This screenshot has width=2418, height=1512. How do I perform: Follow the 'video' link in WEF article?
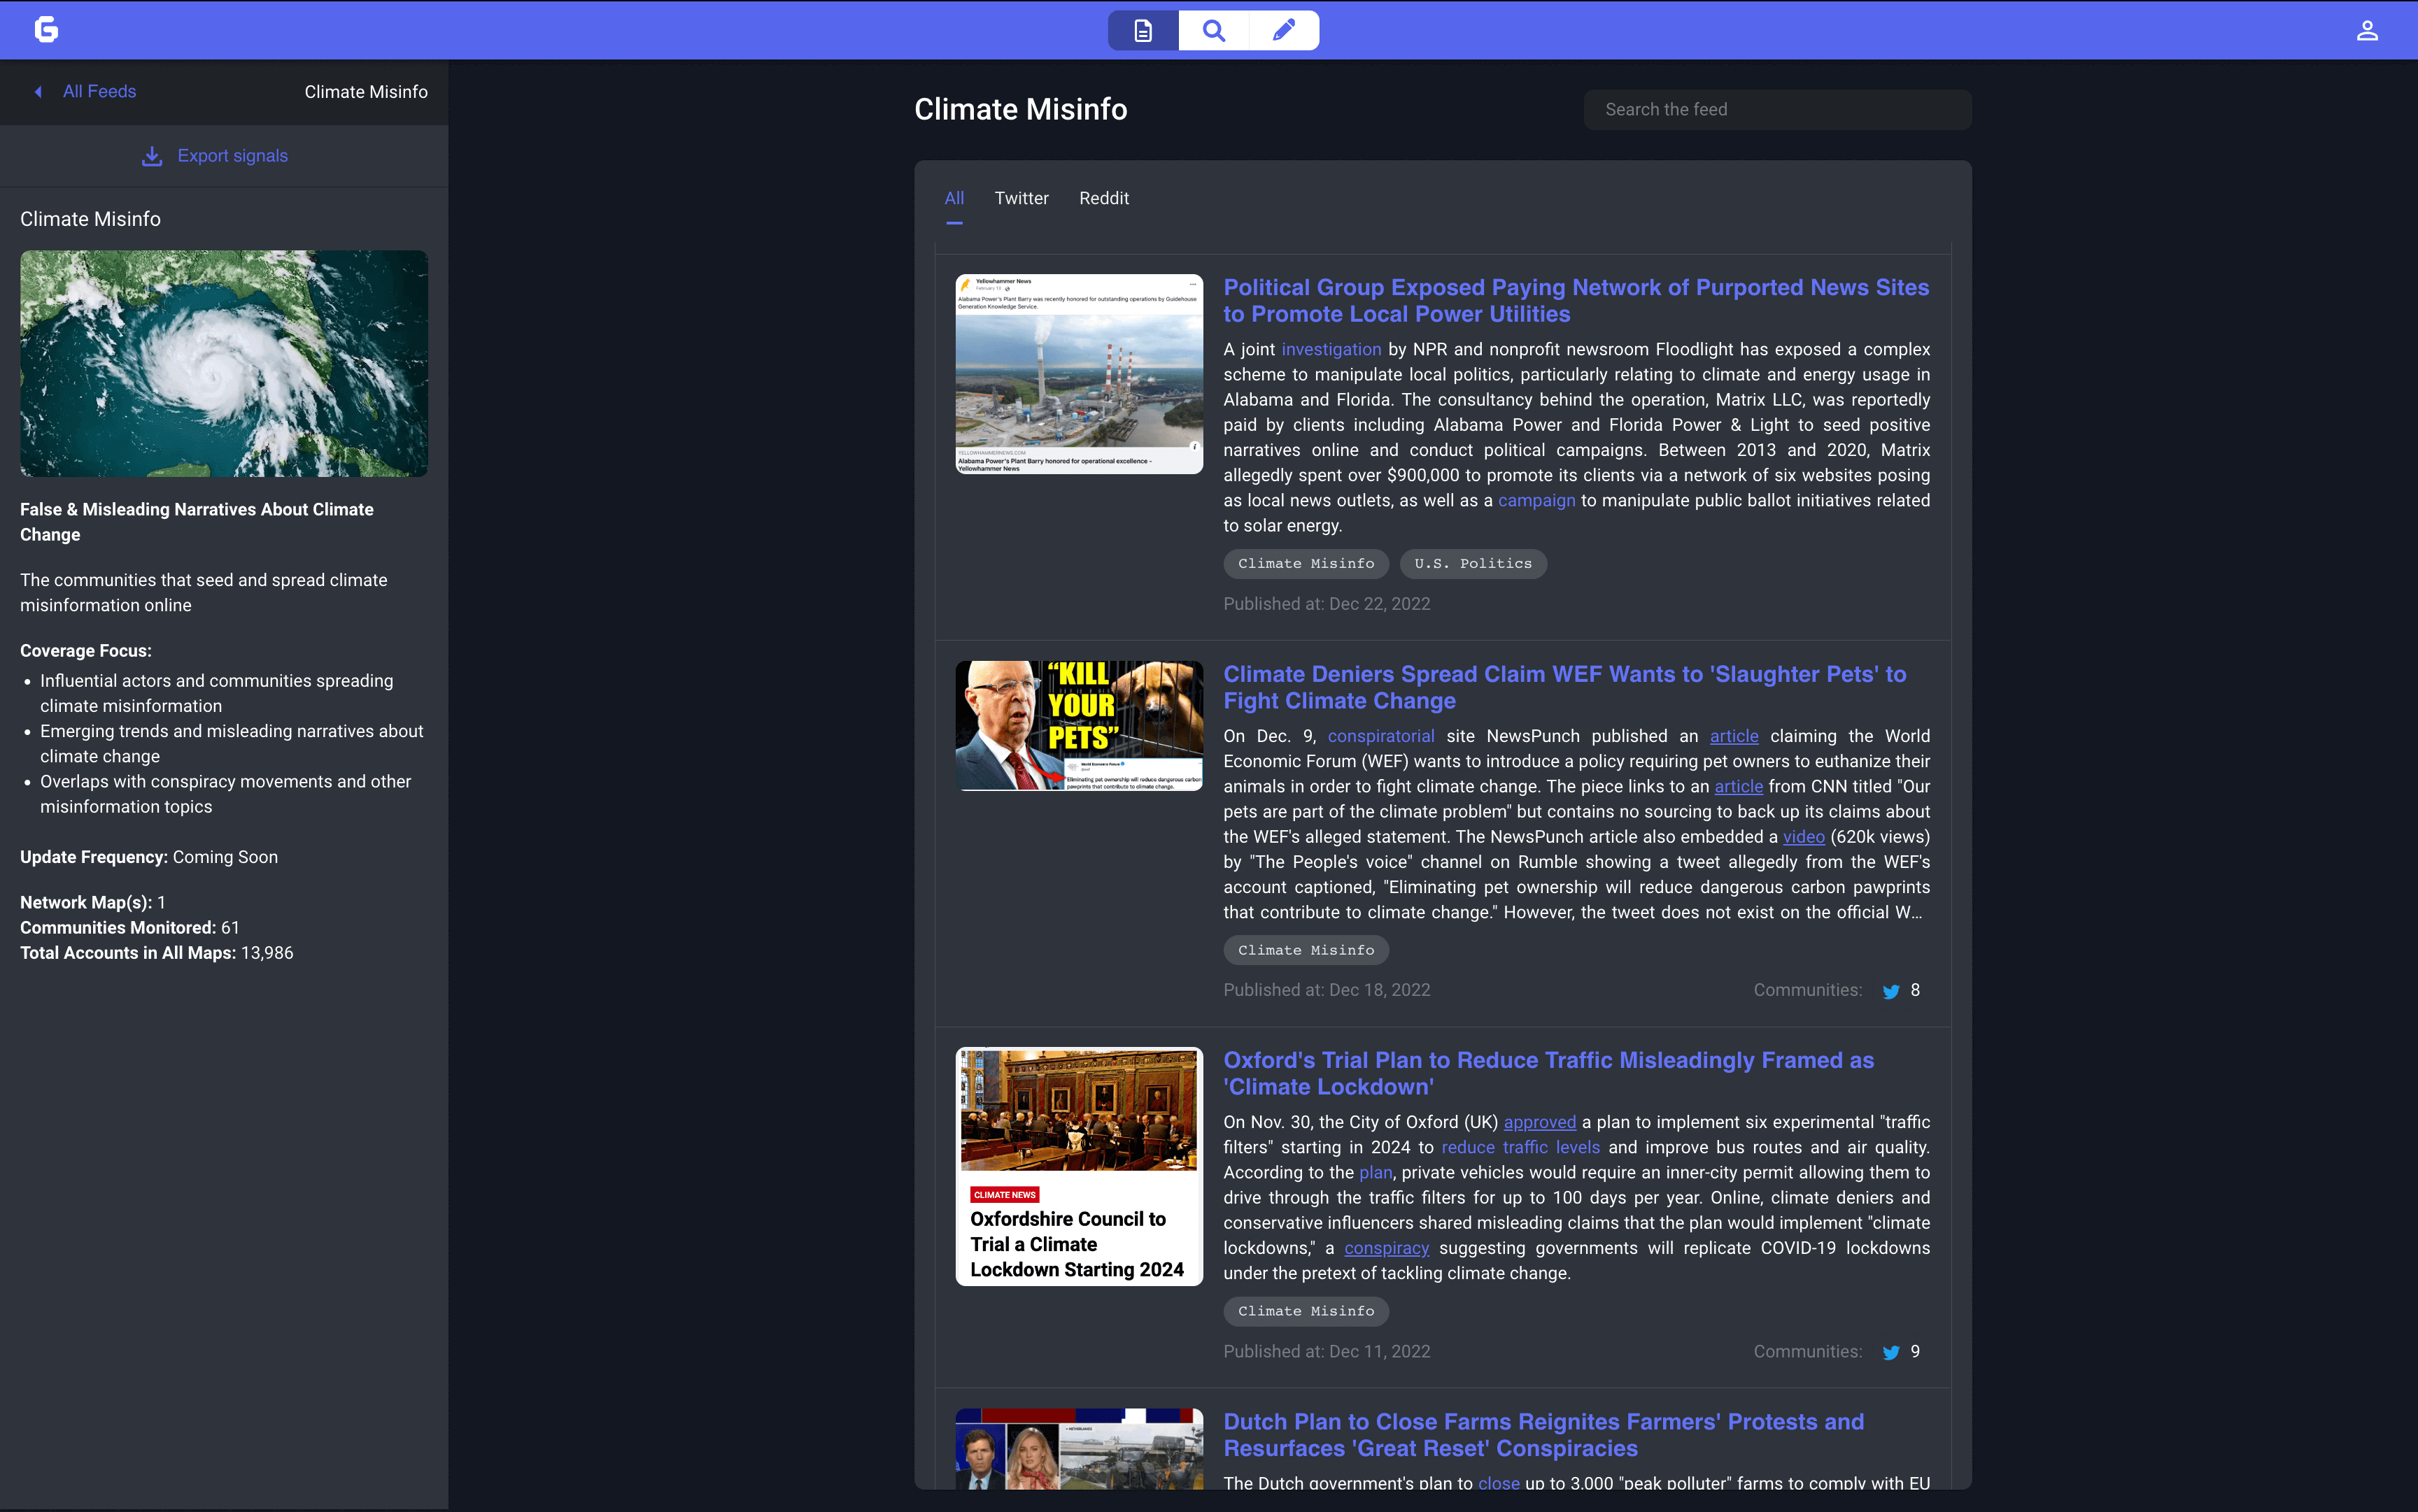click(1803, 837)
